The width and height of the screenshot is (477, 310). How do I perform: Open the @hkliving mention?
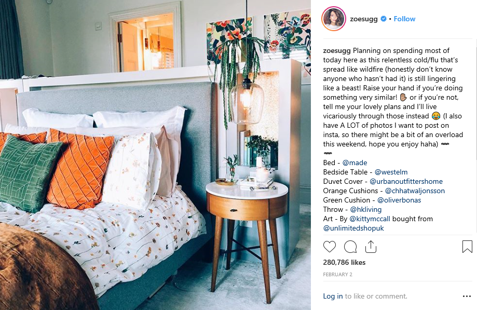coord(365,210)
